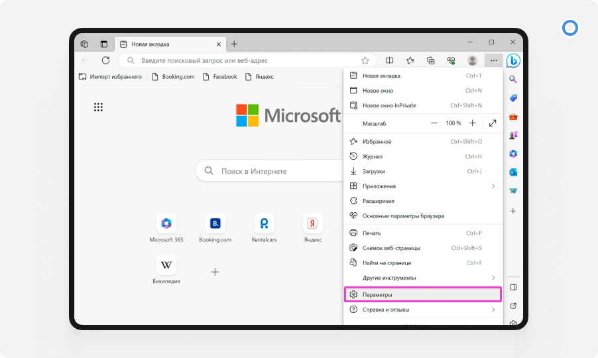Click the favorites star list icon
The image size is (598, 358).
tap(410, 60)
